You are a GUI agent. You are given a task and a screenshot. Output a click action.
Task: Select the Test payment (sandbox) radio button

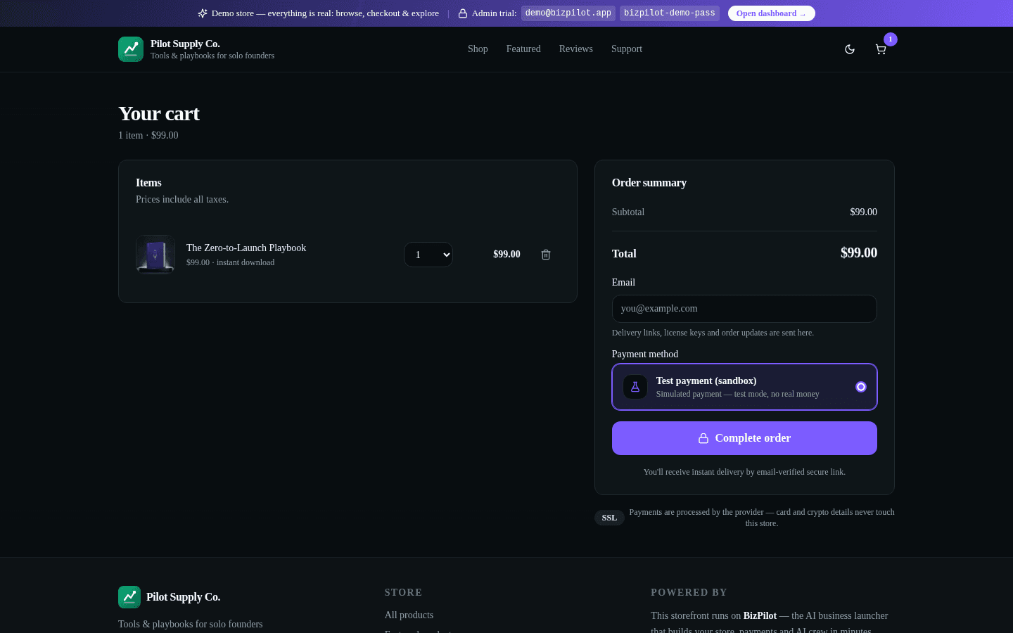coord(861,387)
